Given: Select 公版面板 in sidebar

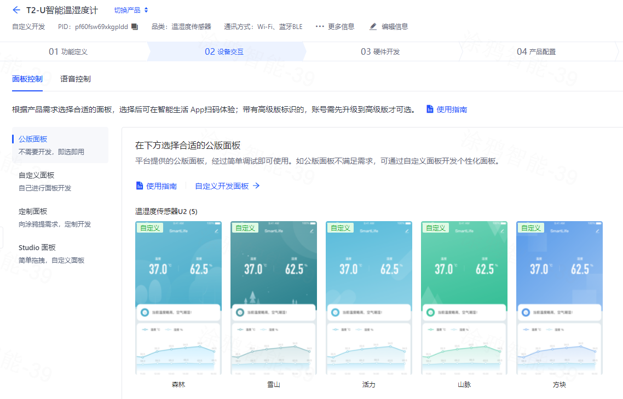Looking at the screenshot, I should (60, 145).
